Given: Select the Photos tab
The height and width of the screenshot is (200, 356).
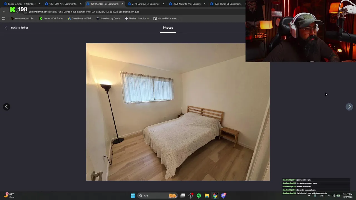Looking at the screenshot, I should [x=168, y=28].
